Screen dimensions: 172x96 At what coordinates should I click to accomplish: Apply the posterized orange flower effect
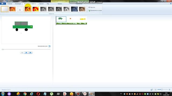[28, 9]
